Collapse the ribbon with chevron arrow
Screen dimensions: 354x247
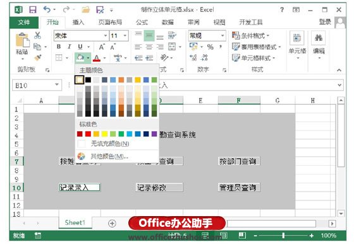click(339, 70)
